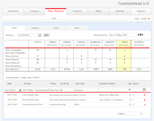154x121 pixels.
Task: Click the Project field 2013-0000 : Fountainhead
Action: (36, 90)
